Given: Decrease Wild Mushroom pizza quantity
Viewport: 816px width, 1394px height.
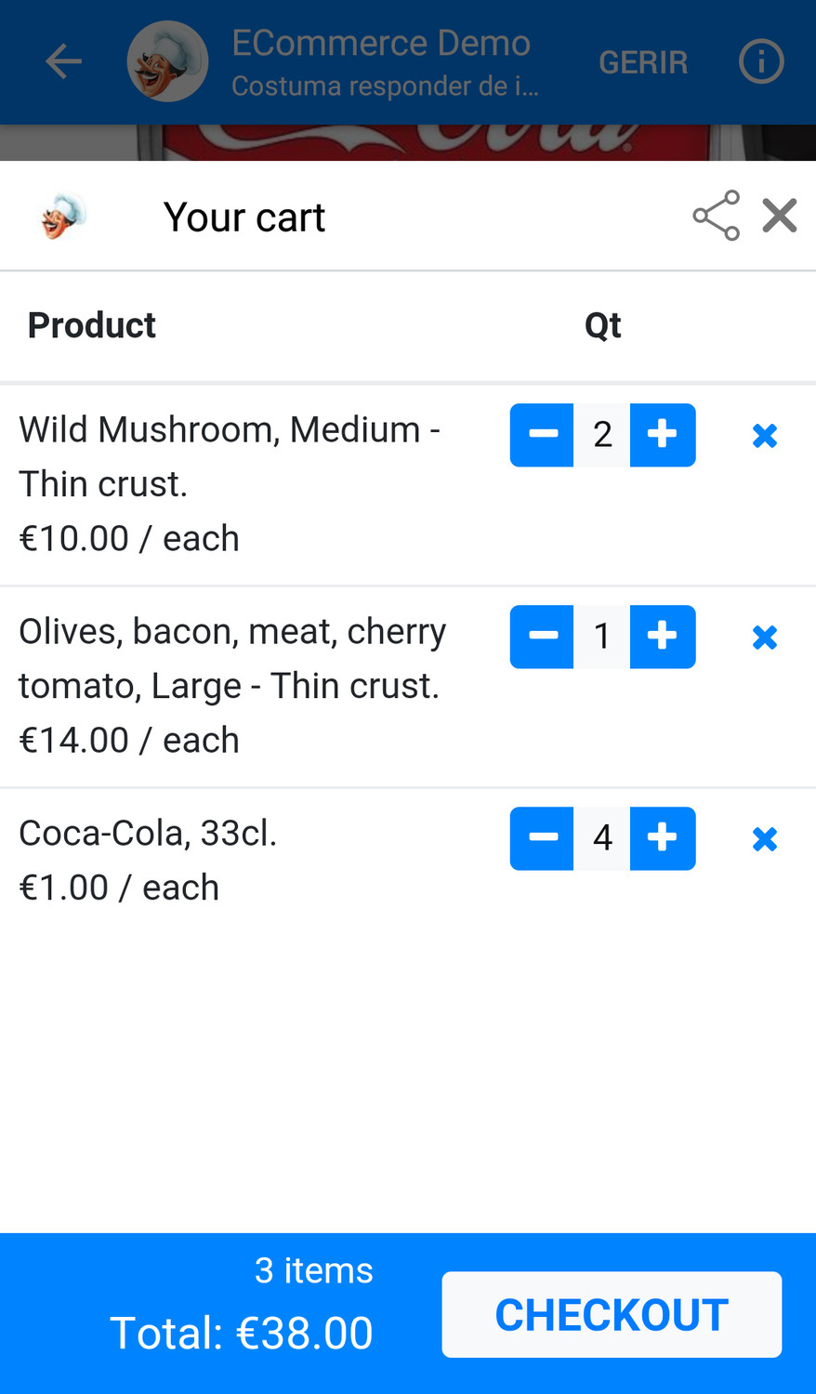Looking at the screenshot, I should 542,435.
